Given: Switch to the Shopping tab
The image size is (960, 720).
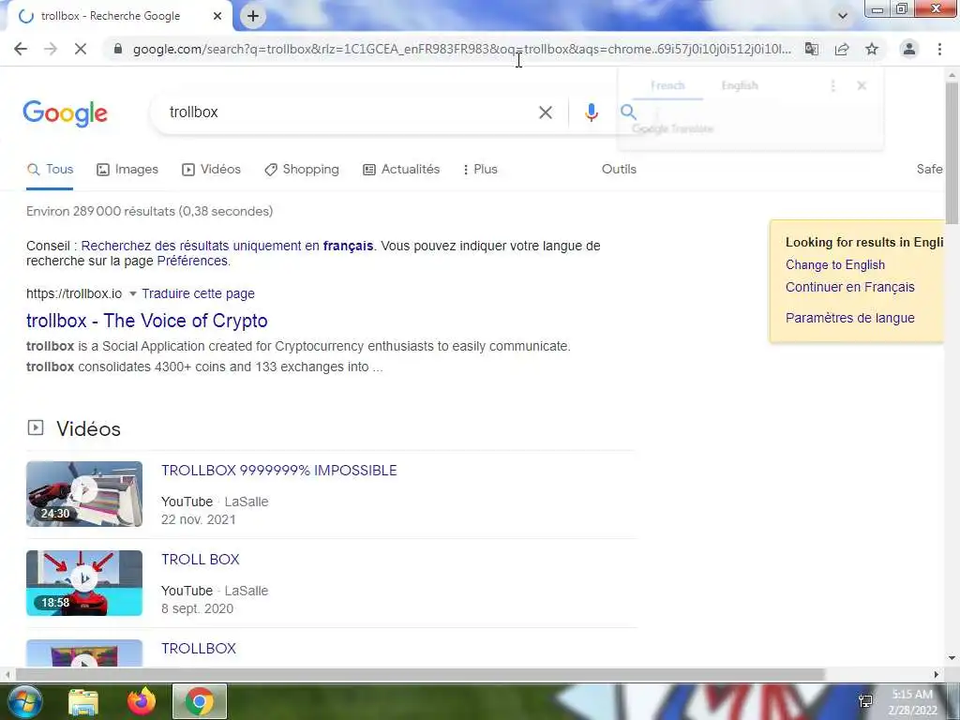Looking at the screenshot, I should pos(301,170).
